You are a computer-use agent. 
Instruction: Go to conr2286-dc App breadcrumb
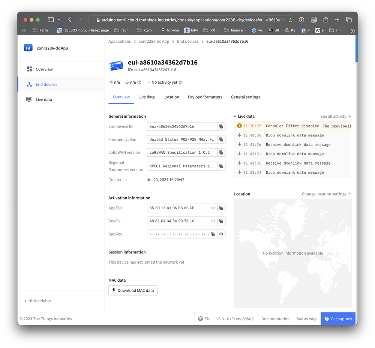154,41
